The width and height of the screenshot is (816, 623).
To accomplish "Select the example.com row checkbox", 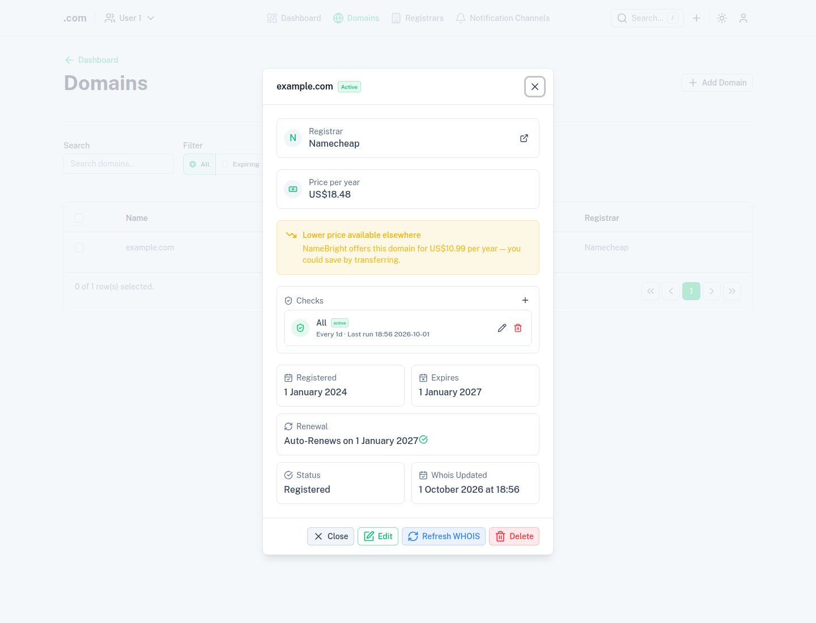I will point(79,248).
